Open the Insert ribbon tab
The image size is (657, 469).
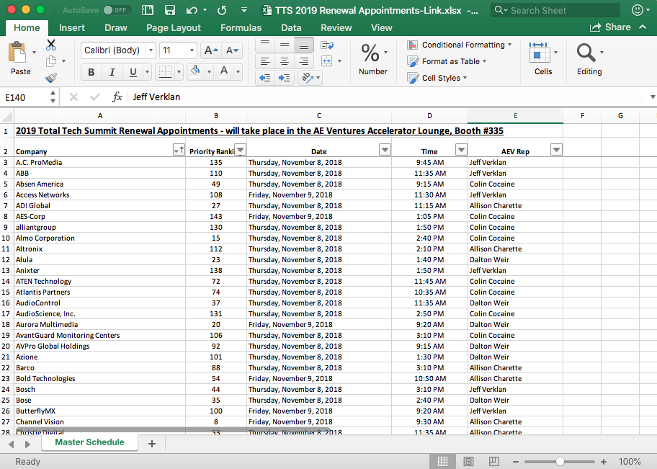tap(71, 27)
